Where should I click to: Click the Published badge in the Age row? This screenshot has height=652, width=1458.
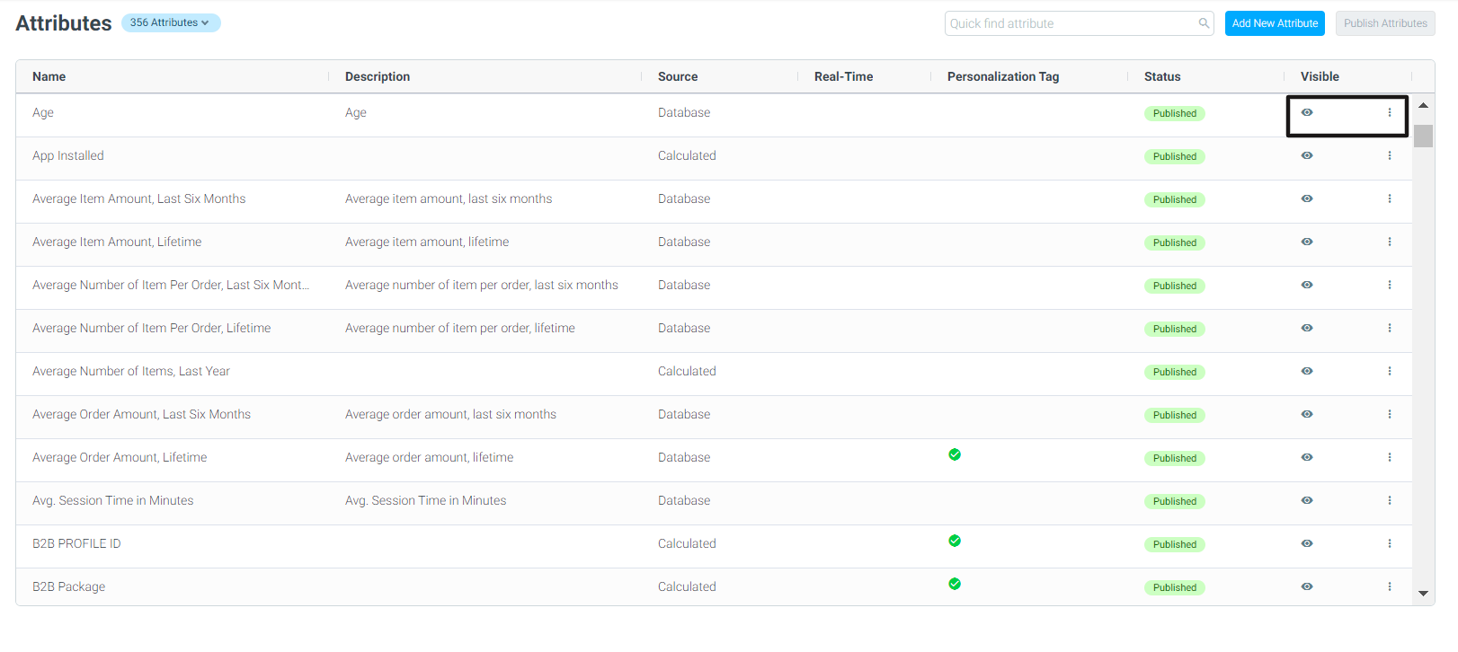coord(1174,113)
